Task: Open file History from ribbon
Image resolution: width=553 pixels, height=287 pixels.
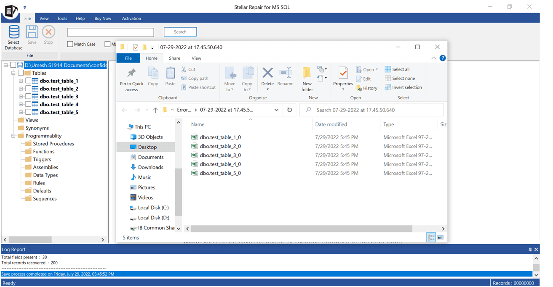Action: click(367, 88)
